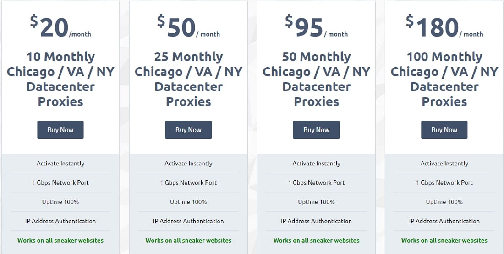Screen dimensions: 504x254
Task: Click Buy Now for the $180 plan
Action: (444, 130)
